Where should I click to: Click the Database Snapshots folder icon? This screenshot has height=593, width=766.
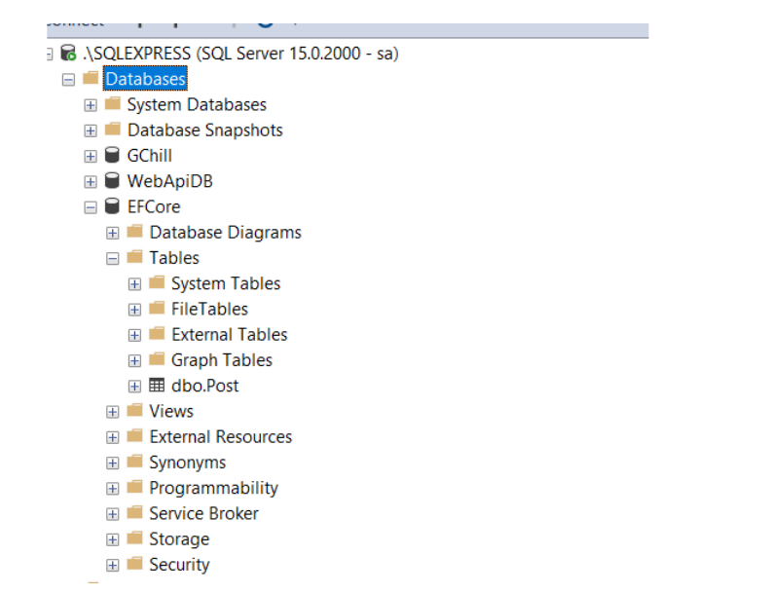(x=112, y=129)
